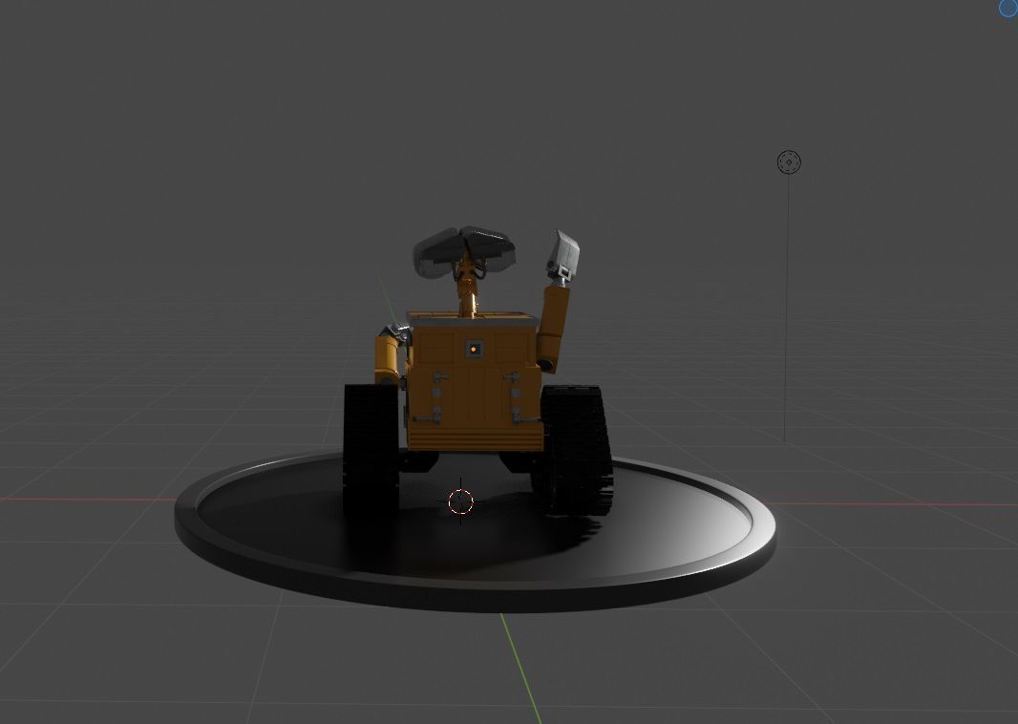Select the robot's binocular eyes head
1018x724 pixels.
(464, 250)
